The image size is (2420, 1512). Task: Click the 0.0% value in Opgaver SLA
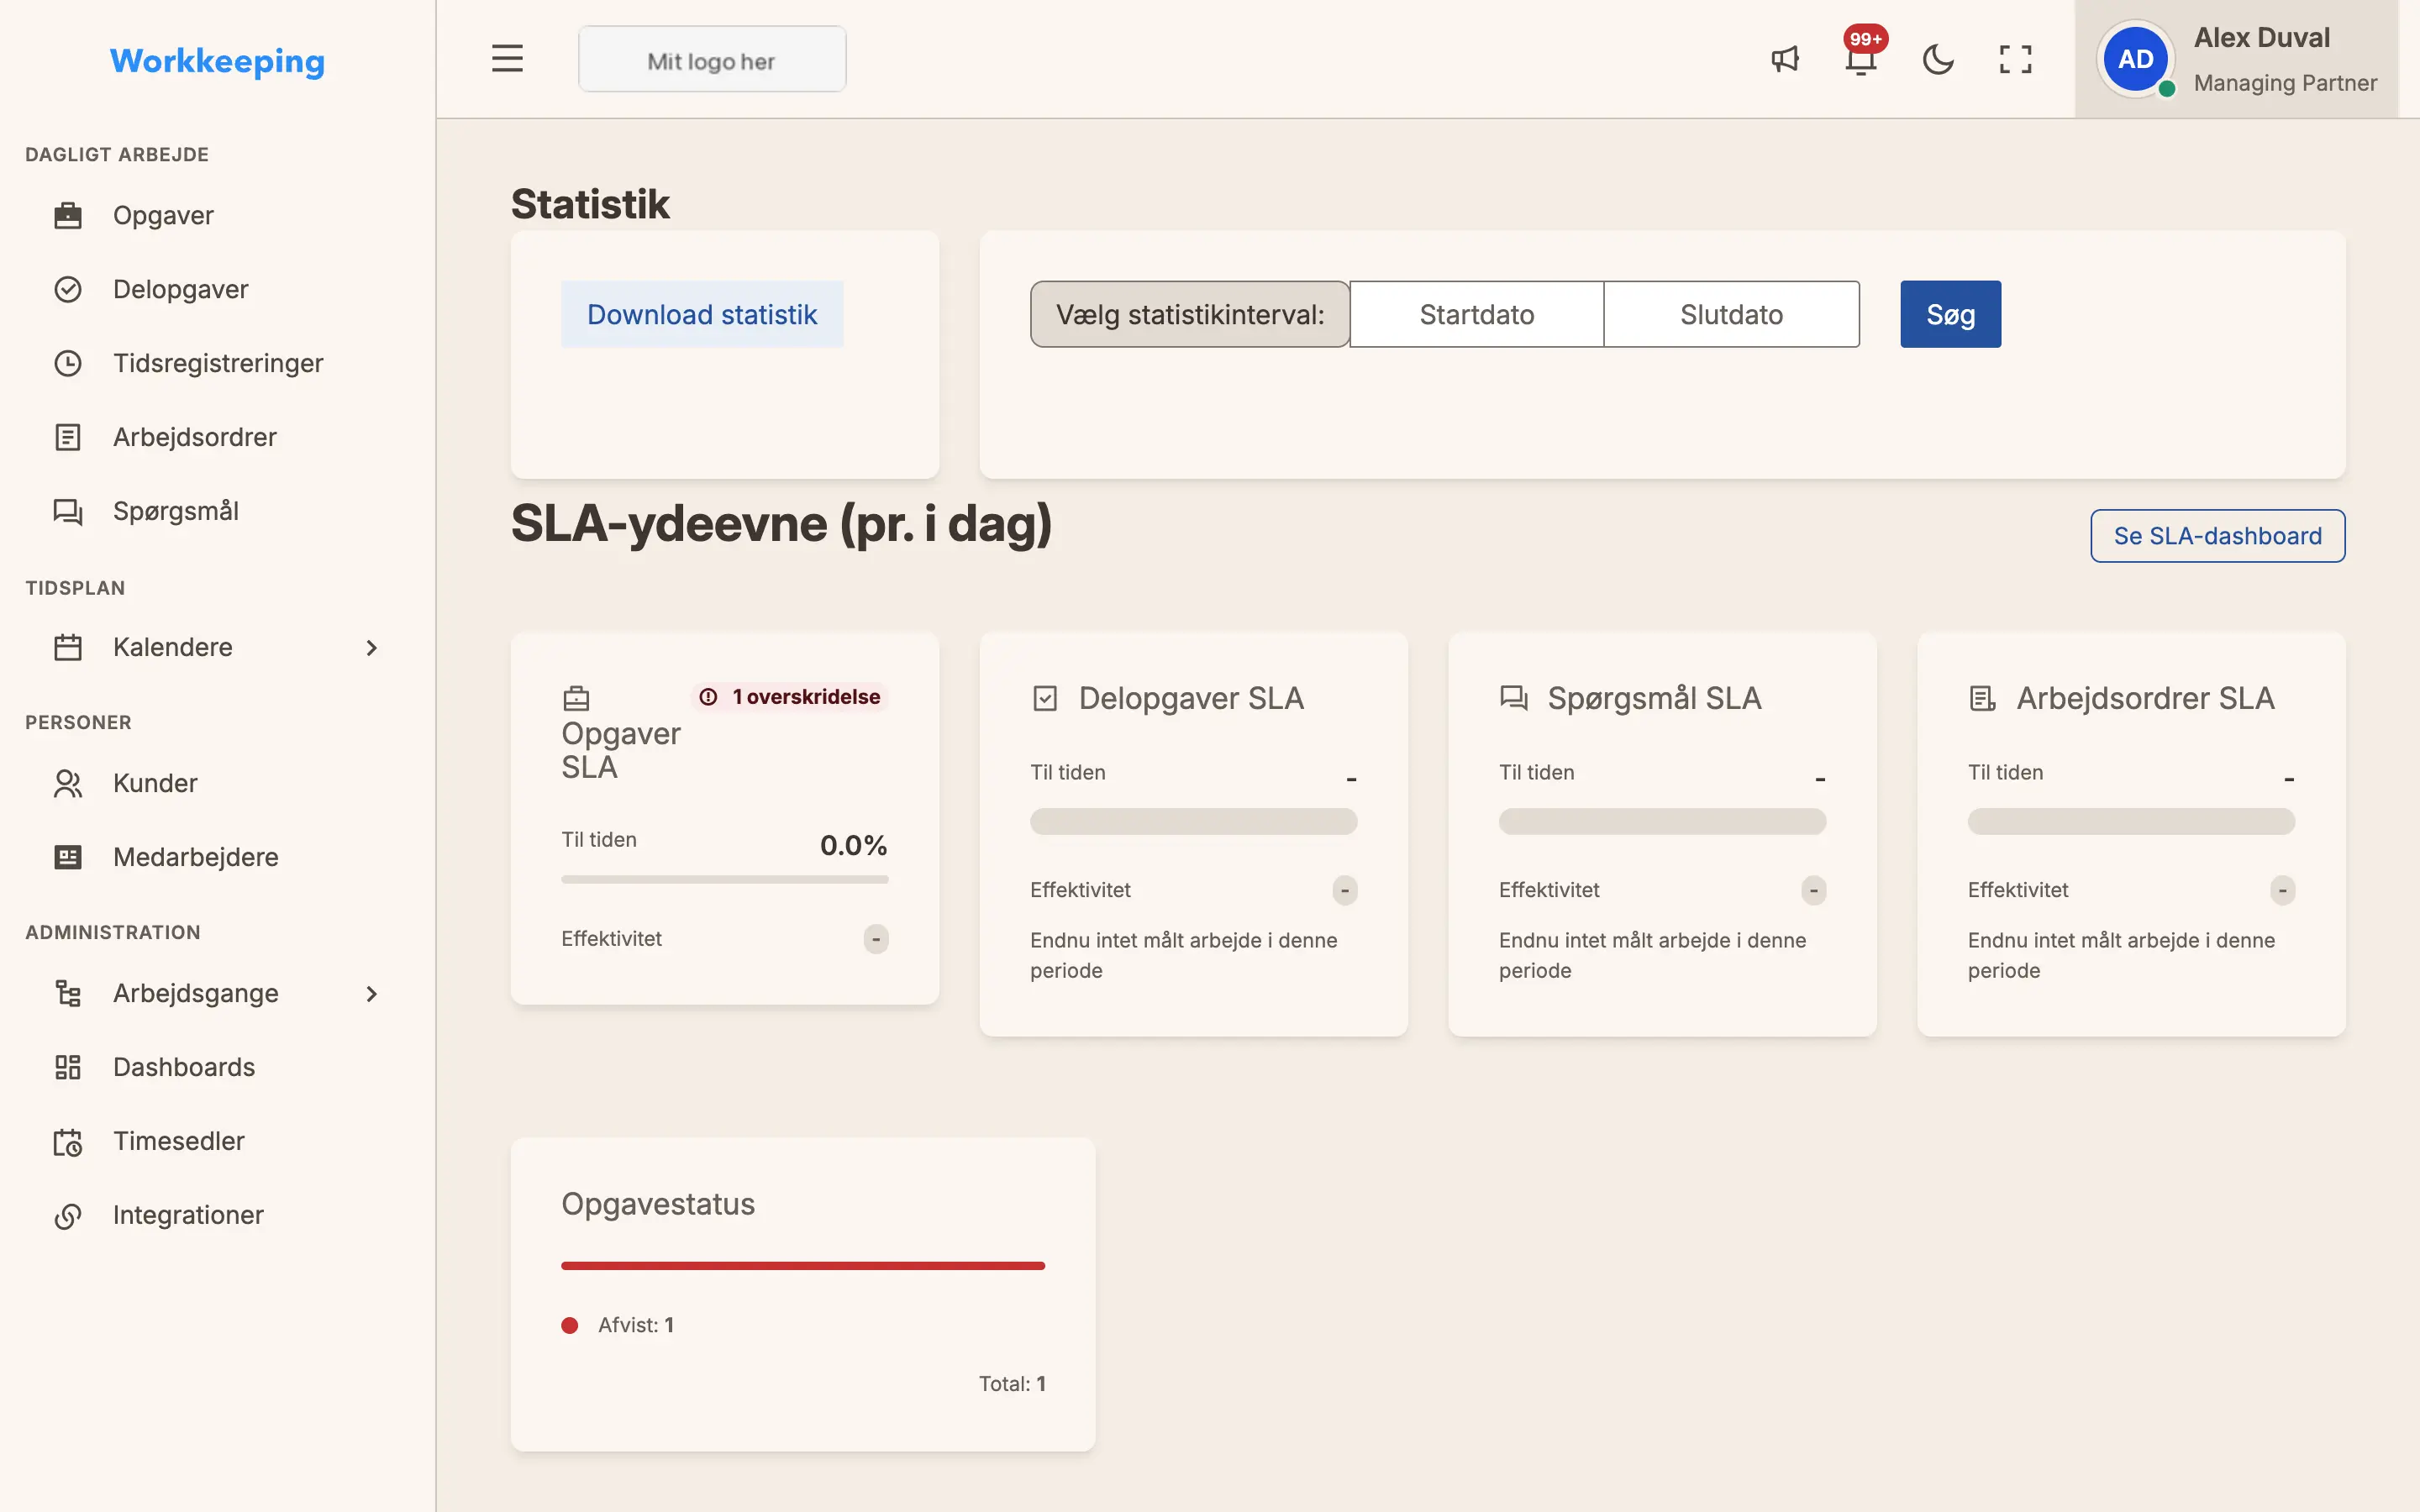[x=853, y=845]
